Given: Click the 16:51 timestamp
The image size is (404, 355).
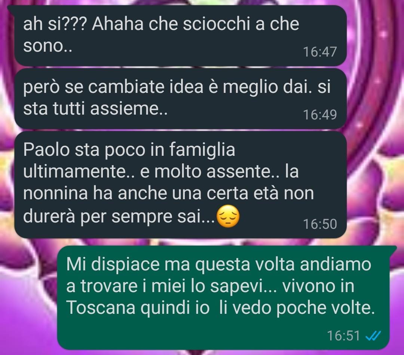Looking at the screenshot, I should click(343, 336).
